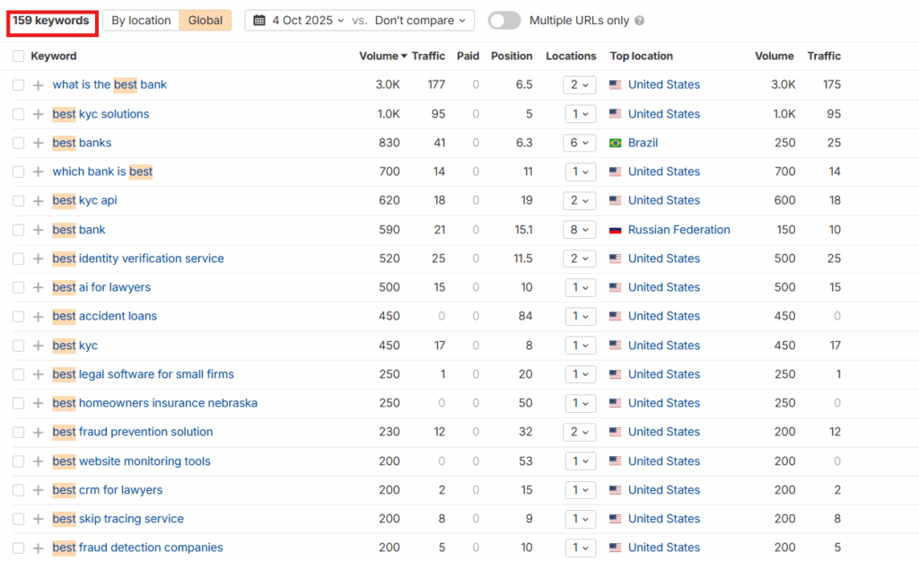The height and width of the screenshot is (561, 919).
Task: Check the select-all checkbox in Keyword header
Action: click(x=19, y=56)
